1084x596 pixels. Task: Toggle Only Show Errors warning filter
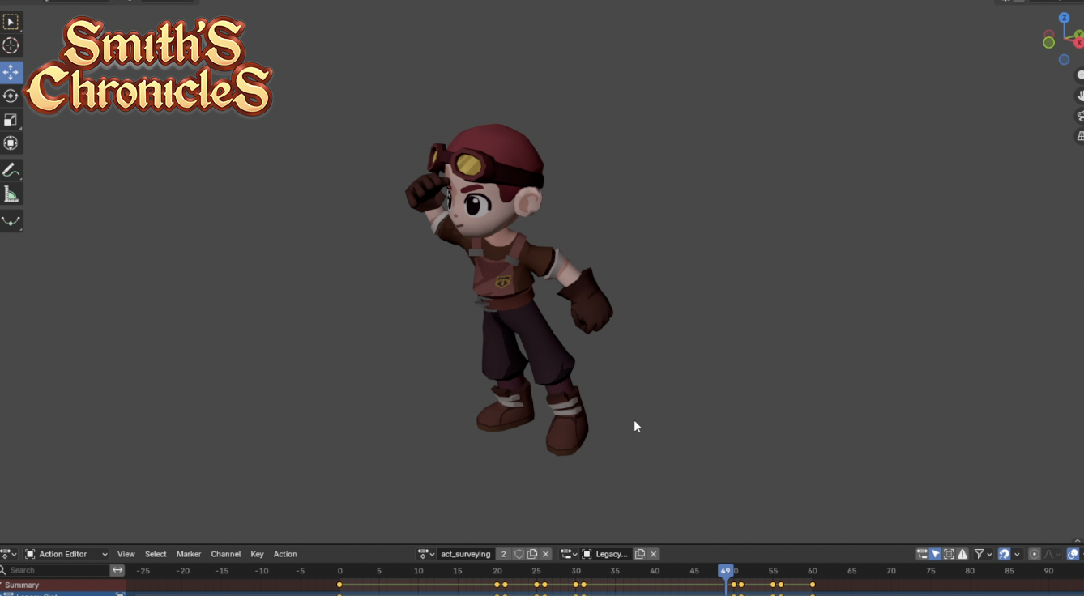click(x=962, y=554)
